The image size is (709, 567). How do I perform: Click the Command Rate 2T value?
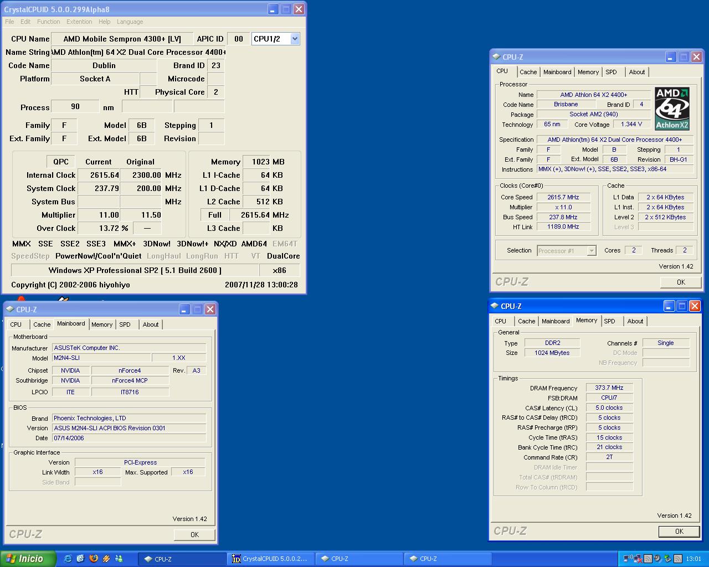(609, 457)
